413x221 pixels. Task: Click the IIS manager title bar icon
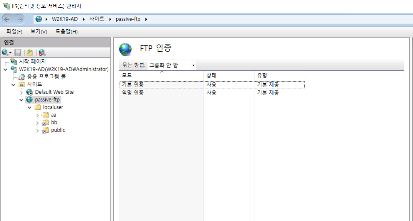coord(6,6)
